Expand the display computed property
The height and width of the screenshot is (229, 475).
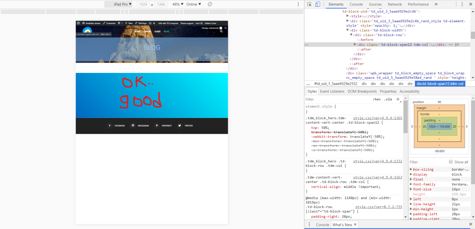click(411, 174)
